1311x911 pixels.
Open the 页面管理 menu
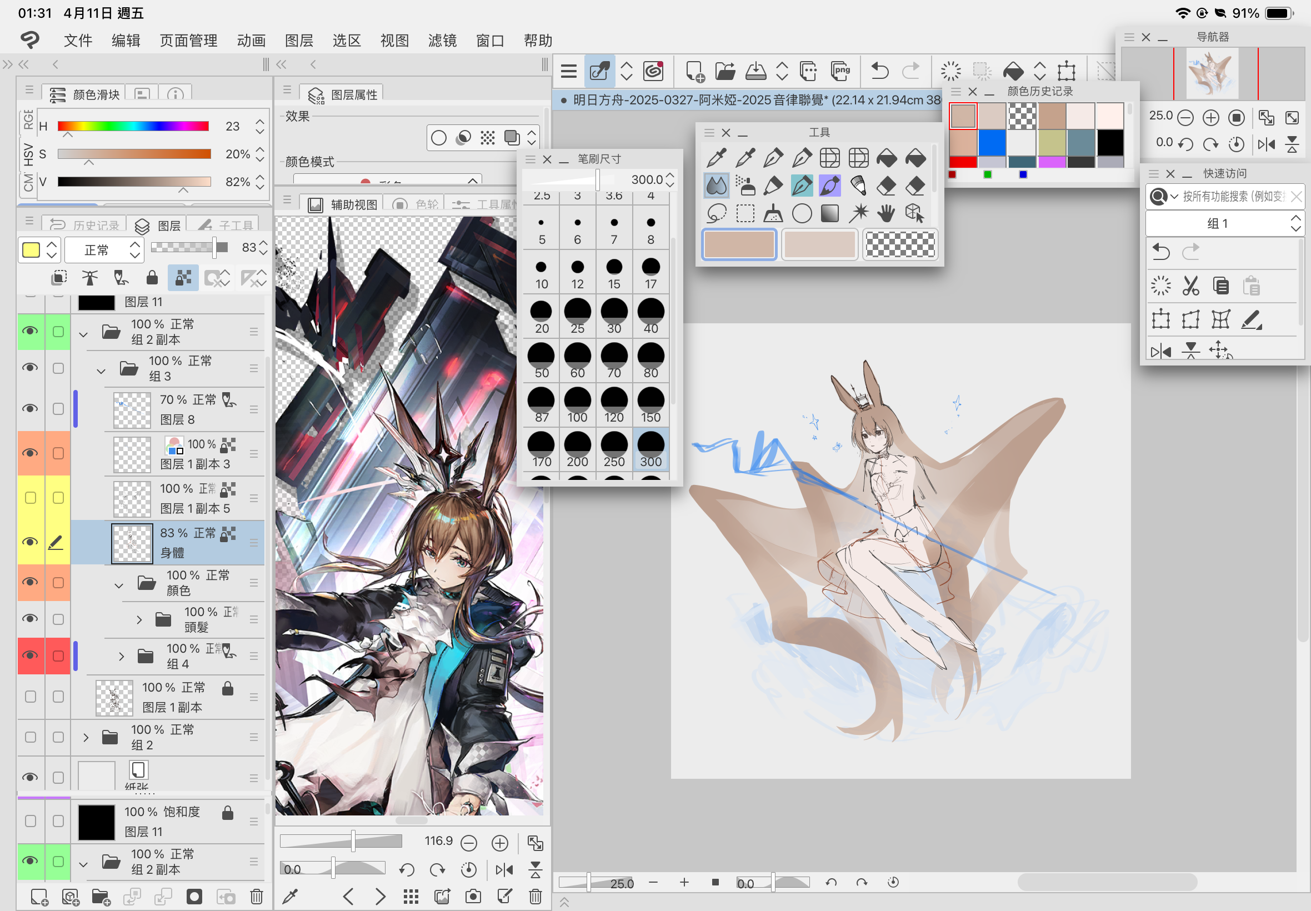point(188,41)
